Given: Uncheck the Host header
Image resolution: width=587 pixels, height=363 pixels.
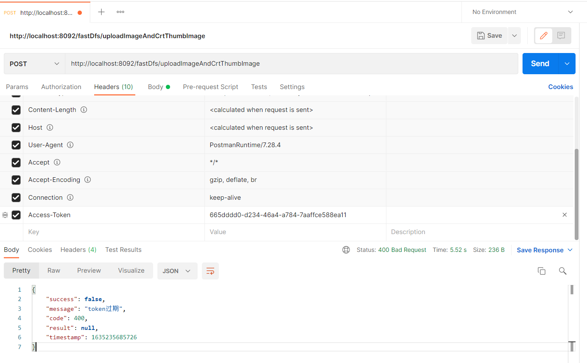Looking at the screenshot, I should click(x=16, y=128).
